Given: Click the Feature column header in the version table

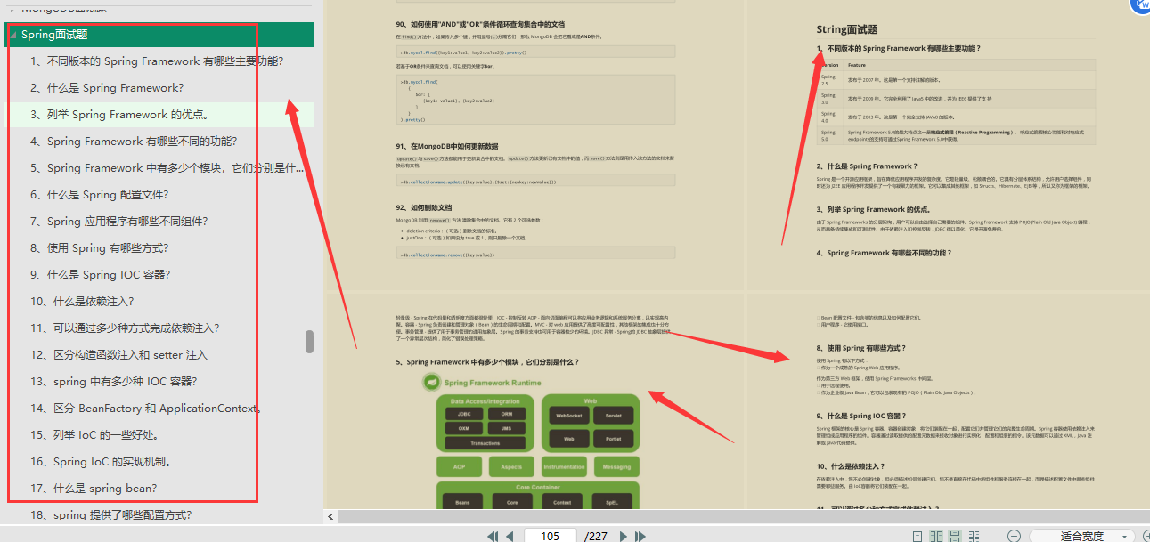Looking at the screenshot, I should coord(857,65).
